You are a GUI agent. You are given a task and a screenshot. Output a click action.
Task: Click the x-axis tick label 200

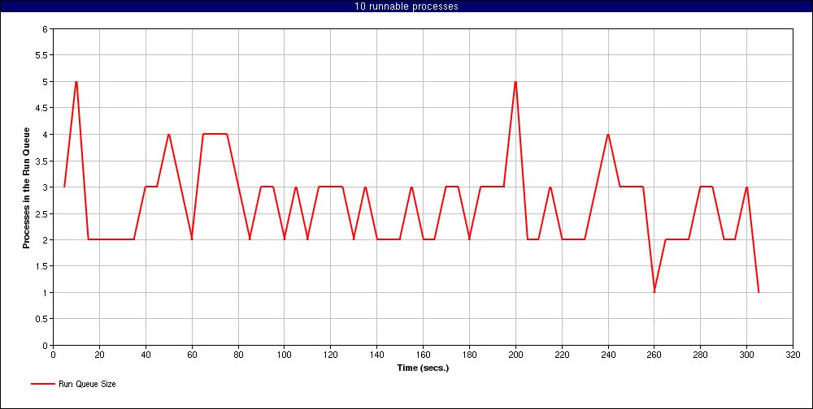click(x=516, y=355)
